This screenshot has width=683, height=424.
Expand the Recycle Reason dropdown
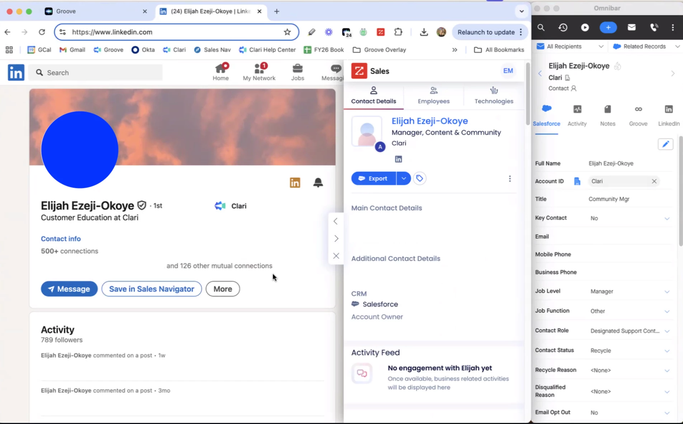point(667,371)
